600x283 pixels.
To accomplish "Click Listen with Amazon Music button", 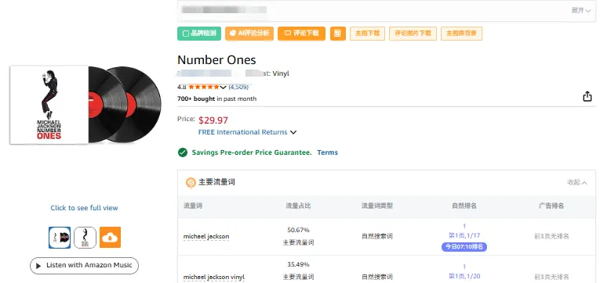I will click(x=84, y=266).
